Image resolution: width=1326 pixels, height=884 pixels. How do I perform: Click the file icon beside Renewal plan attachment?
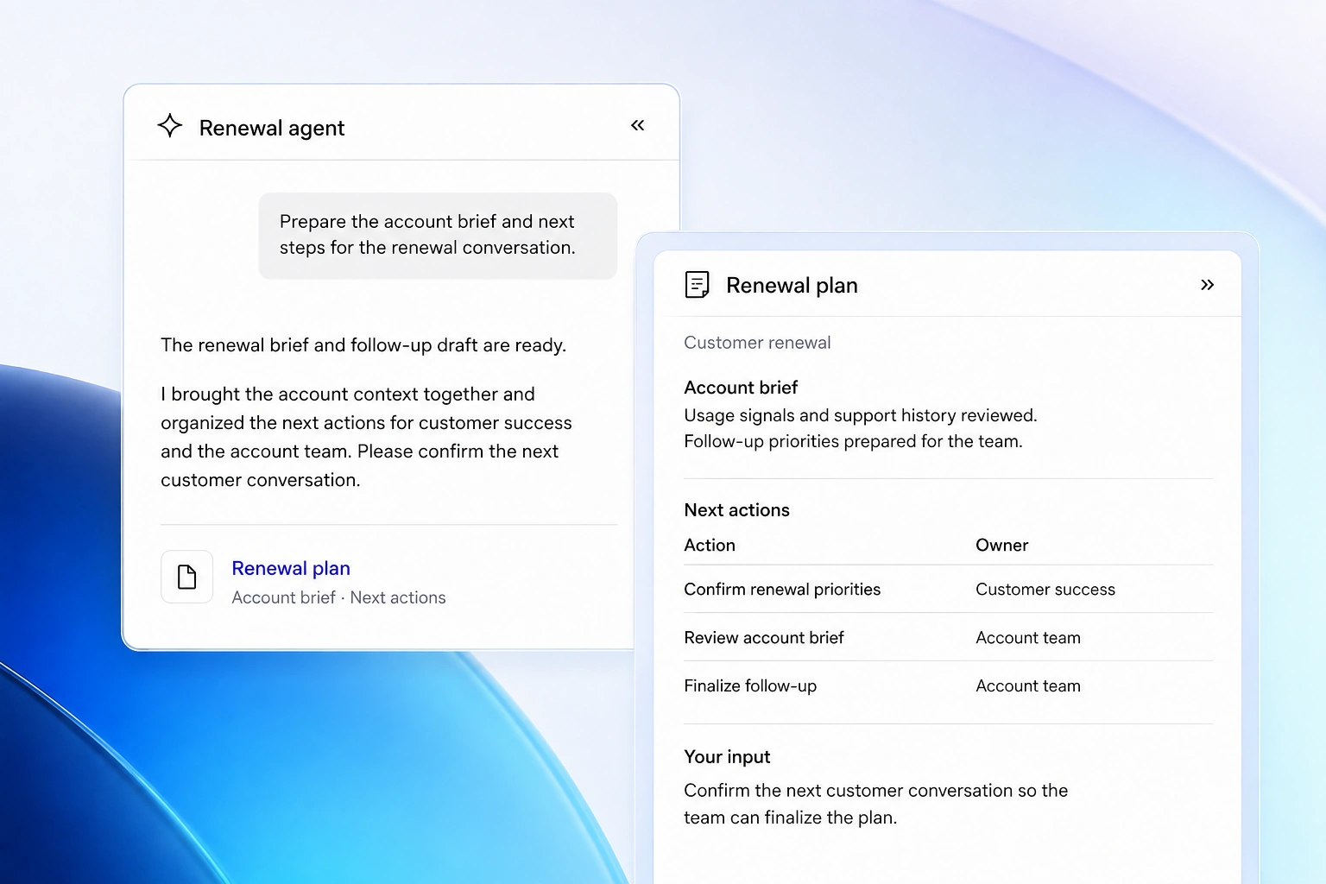pyautogui.click(x=186, y=577)
